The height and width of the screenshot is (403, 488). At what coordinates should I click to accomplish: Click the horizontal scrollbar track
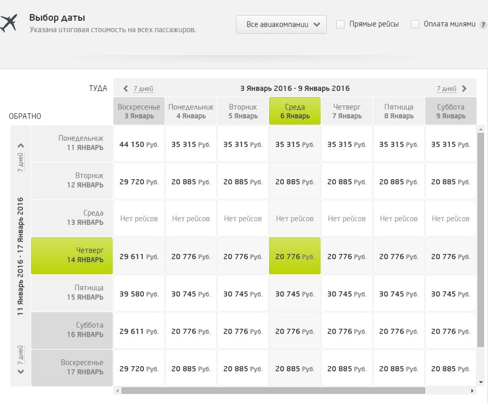click(447, 391)
